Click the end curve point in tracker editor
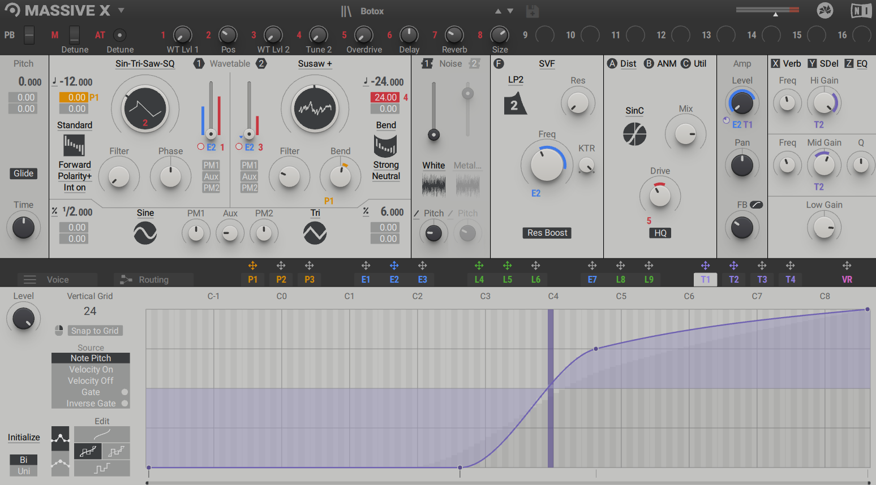Image resolution: width=876 pixels, height=485 pixels. pyautogui.click(x=867, y=309)
